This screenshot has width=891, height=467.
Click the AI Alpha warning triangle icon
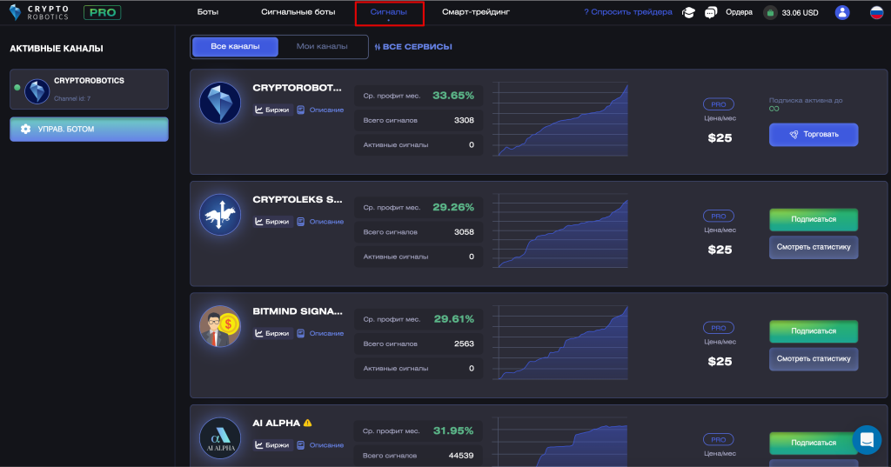pos(307,423)
